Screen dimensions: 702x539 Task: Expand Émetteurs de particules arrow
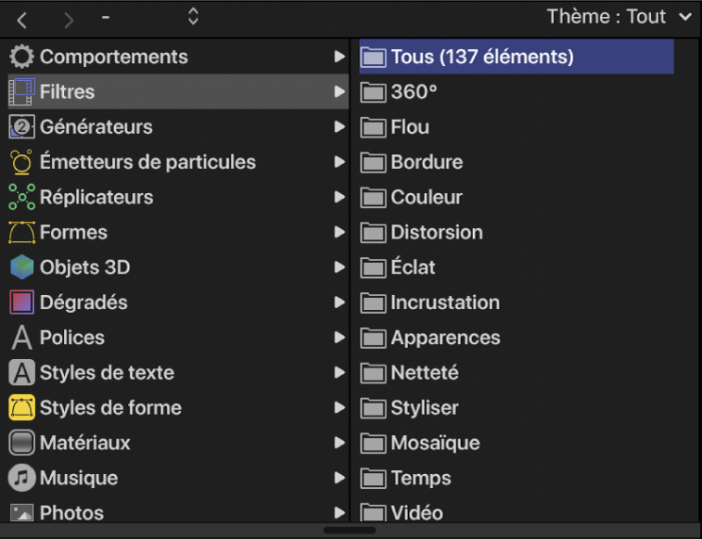pyautogui.click(x=340, y=162)
